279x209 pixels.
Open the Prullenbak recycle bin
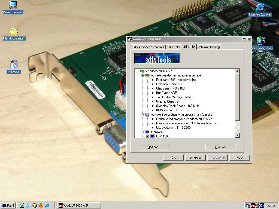(14, 64)
